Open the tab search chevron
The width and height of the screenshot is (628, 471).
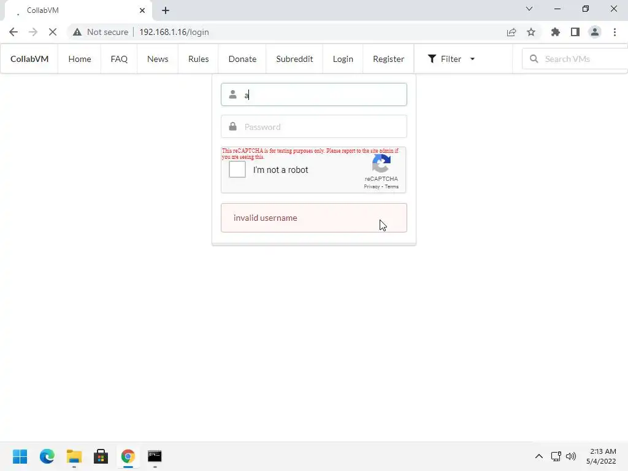pos(529,9)
